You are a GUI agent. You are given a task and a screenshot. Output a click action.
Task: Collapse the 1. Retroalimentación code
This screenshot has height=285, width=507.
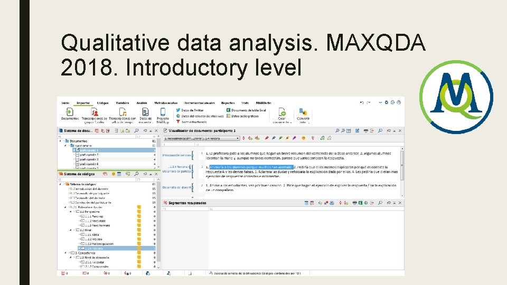coord(65,207)
